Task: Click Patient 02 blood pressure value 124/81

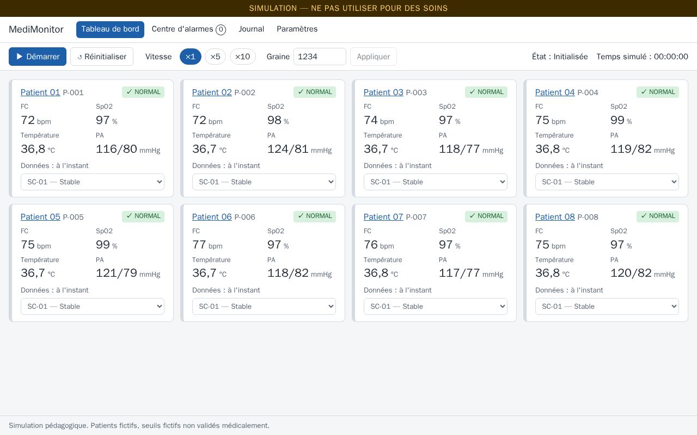Action: pos(288,149)
